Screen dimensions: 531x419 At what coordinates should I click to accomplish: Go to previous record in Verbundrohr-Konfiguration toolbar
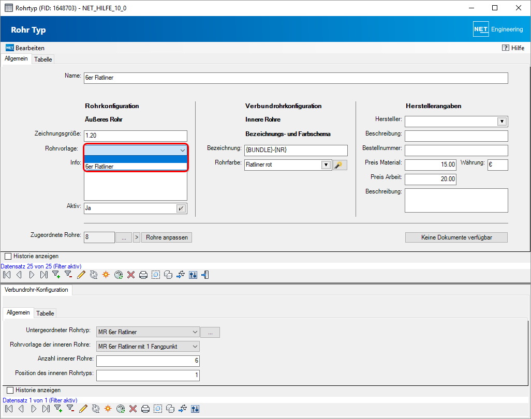pos(21,409)
